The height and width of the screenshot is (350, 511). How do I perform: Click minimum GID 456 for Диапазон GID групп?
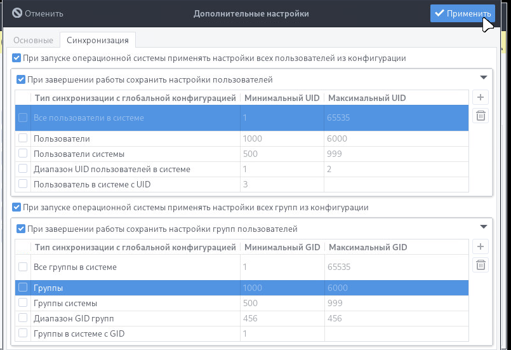250,319
